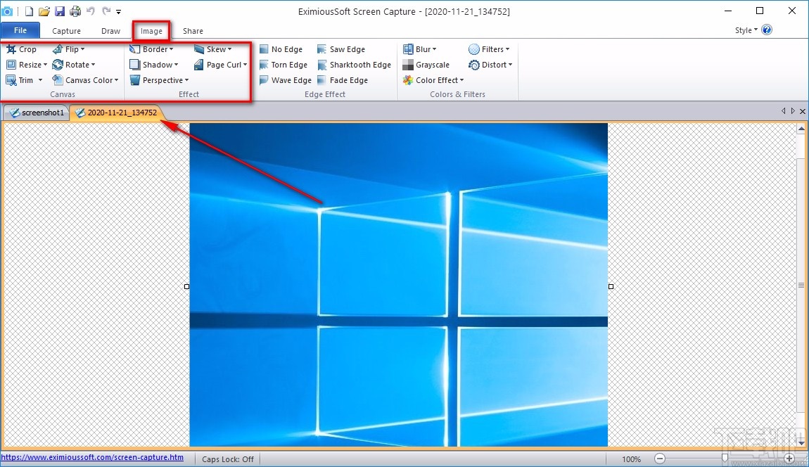Click the zoom in plus button

coord(789,459)
